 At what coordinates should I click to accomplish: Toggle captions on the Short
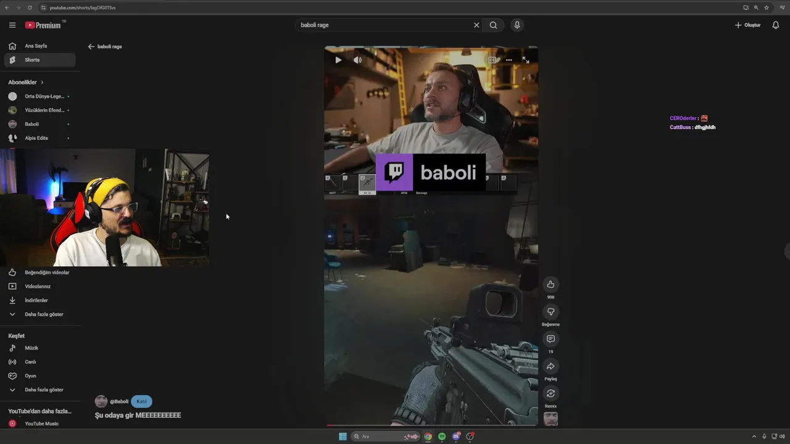(492, 60)
